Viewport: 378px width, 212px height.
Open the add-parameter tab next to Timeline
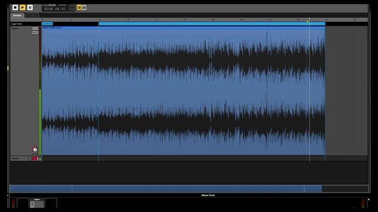32,16
